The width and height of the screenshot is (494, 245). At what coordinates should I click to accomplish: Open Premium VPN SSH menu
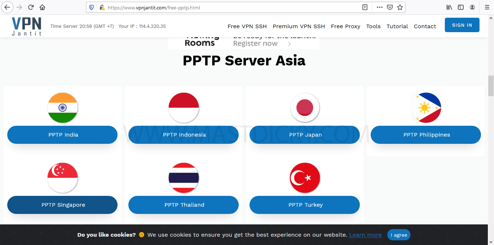tap(299, 26)
